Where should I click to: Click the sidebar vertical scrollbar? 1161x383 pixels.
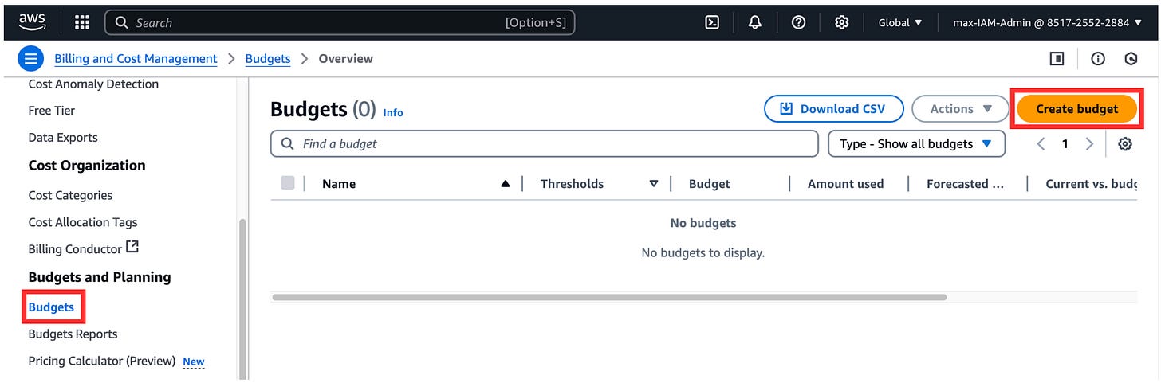pyautogui.click(x=242, y=299)
